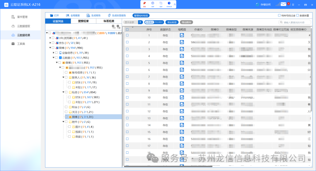Click the 生成报告 report icon
This screenshot has width=316, height=171.
pos(88,15)
